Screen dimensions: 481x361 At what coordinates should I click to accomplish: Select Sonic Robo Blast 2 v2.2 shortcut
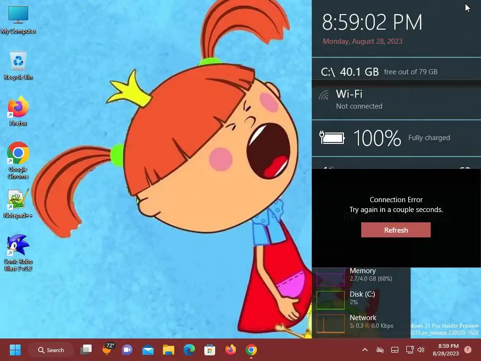click(18, 252)
